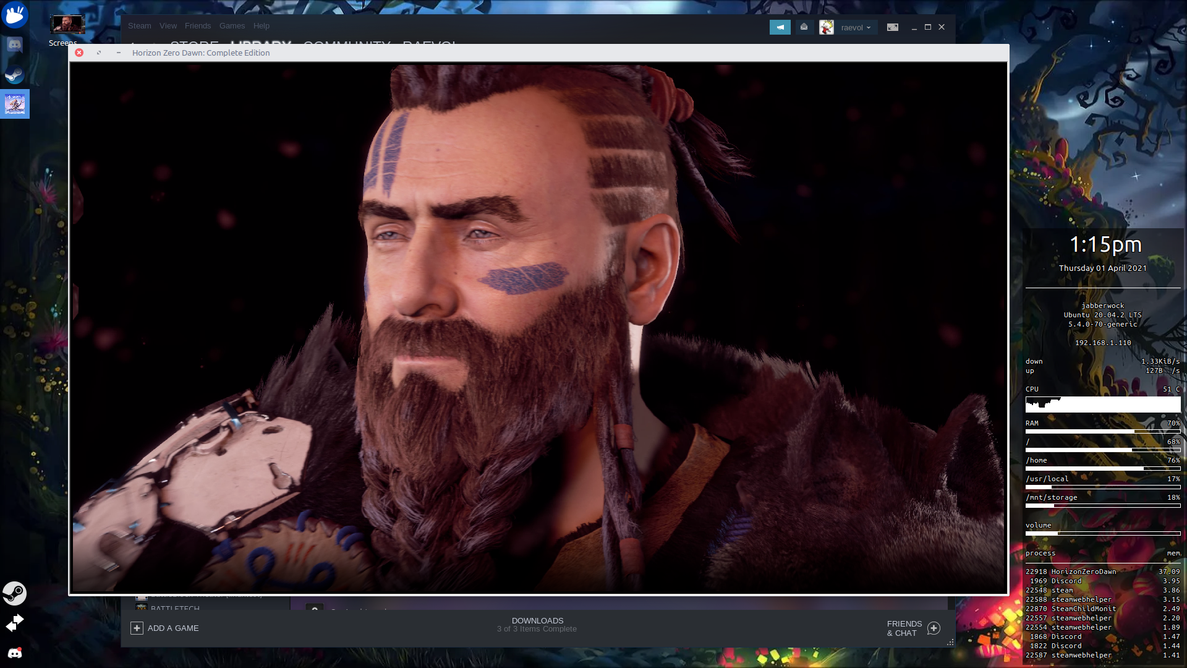Minimize the Horizon Zero Dawn game window
This screenshot has height=668, width=1187.
click(119, 53)
